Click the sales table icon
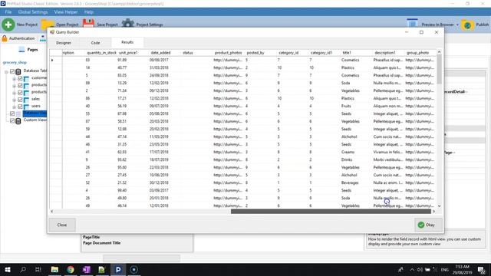The image size is (491, 276). 26,100
